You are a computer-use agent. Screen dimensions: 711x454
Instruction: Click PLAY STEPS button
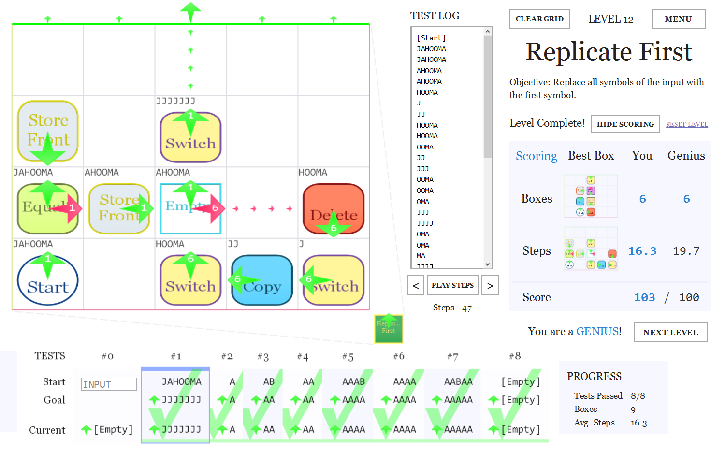(452, 285)
